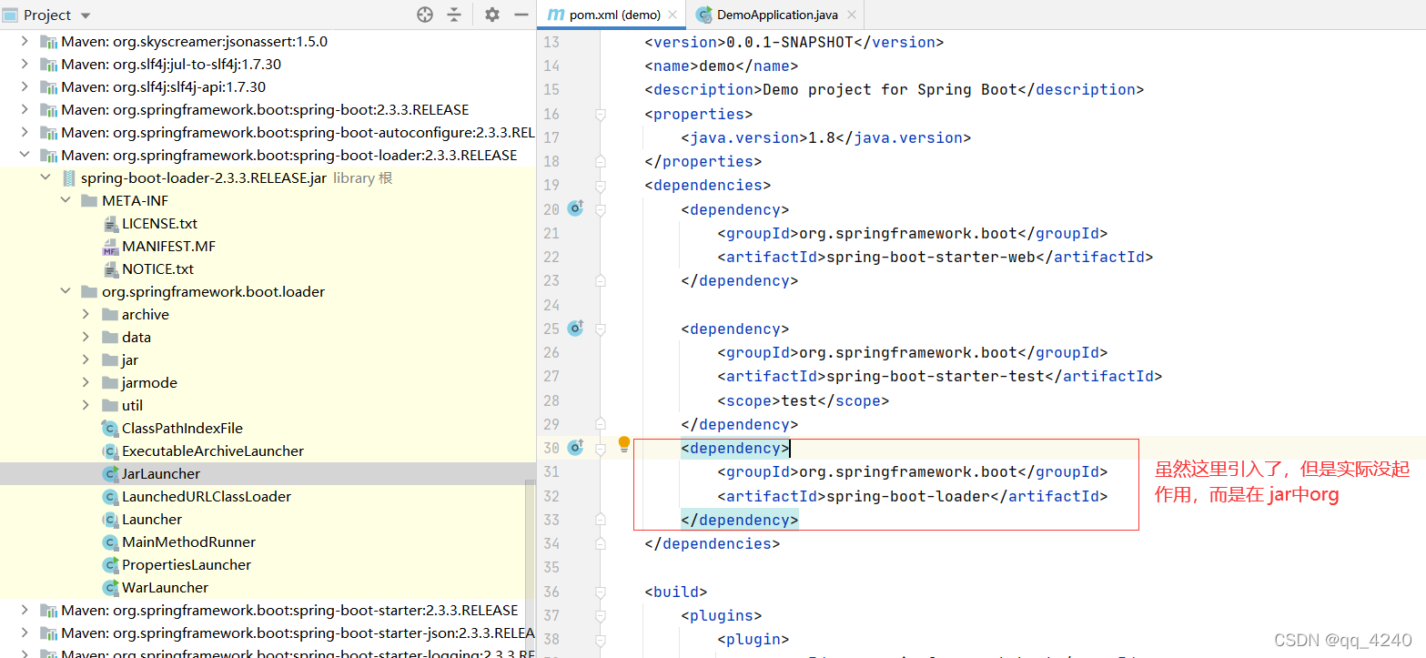The image size is (1426, 658).
Task: Click spring-boot-starter-test artifactId on line 27
Action: [935, 376]
